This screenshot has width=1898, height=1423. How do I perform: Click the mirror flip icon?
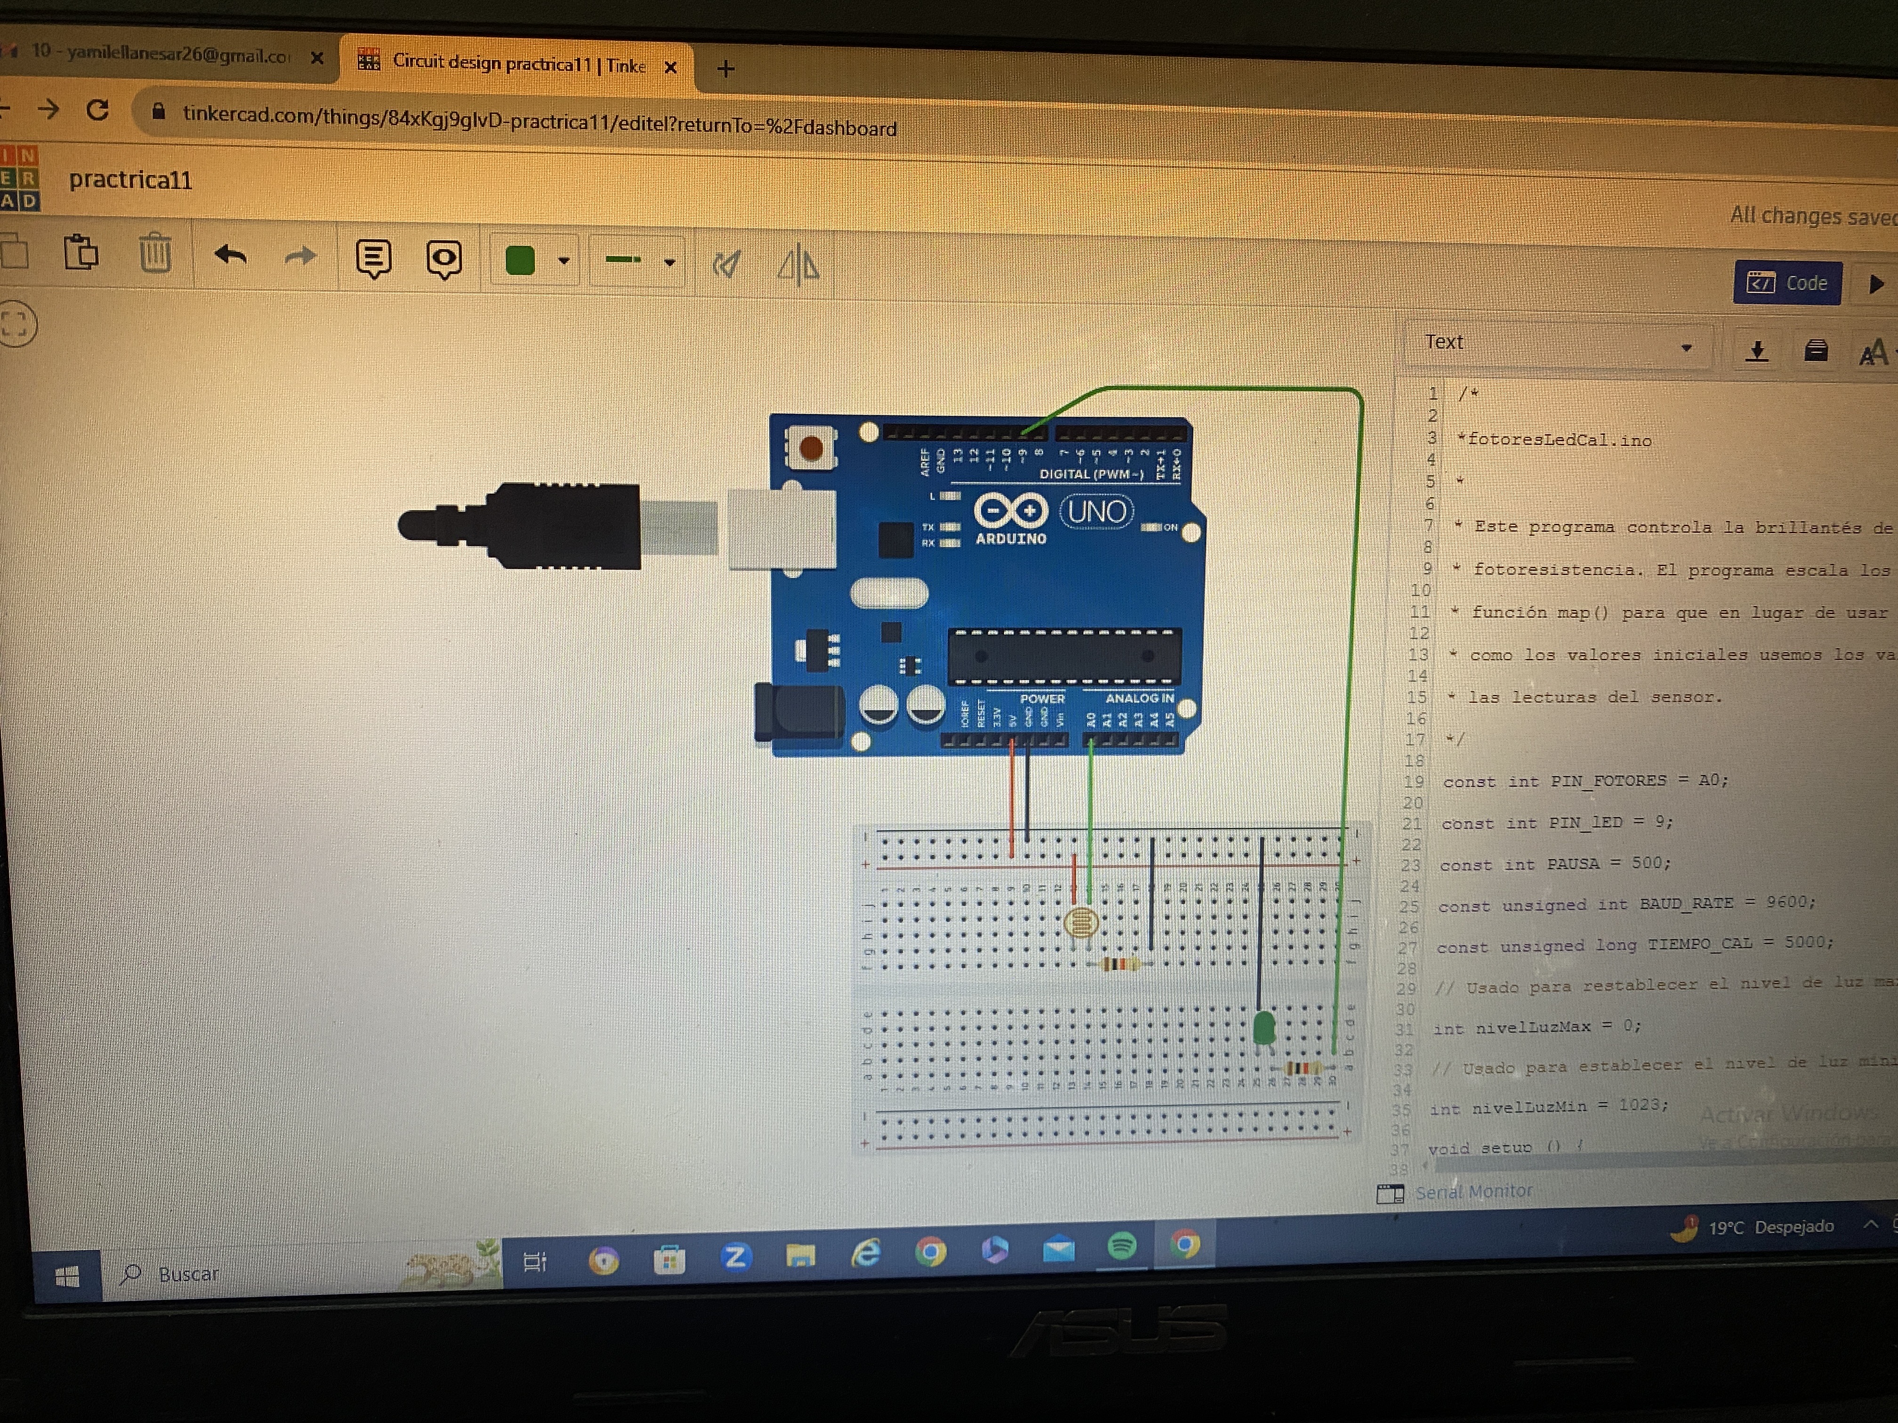click(x=798, y=265)
